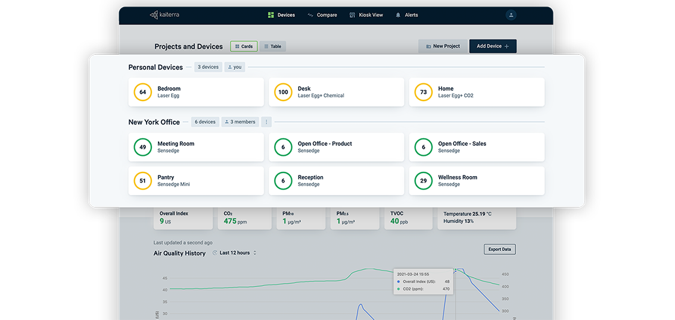Click Open Office - Sales index circle

[x=424, y=147]
